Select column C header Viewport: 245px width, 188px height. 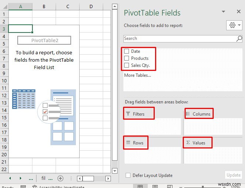pos(68,6)
